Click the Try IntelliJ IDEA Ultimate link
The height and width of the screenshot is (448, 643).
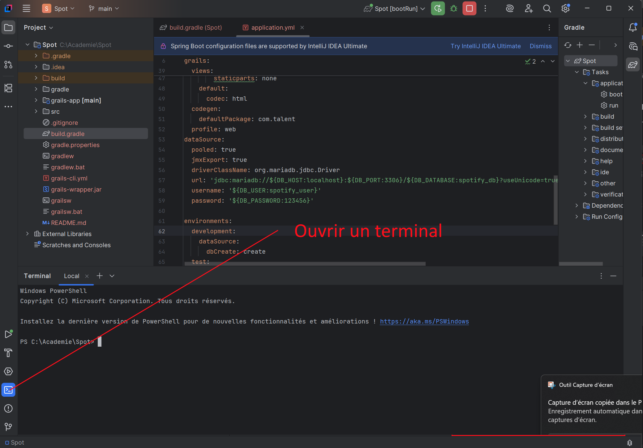(x=485, y=46)
